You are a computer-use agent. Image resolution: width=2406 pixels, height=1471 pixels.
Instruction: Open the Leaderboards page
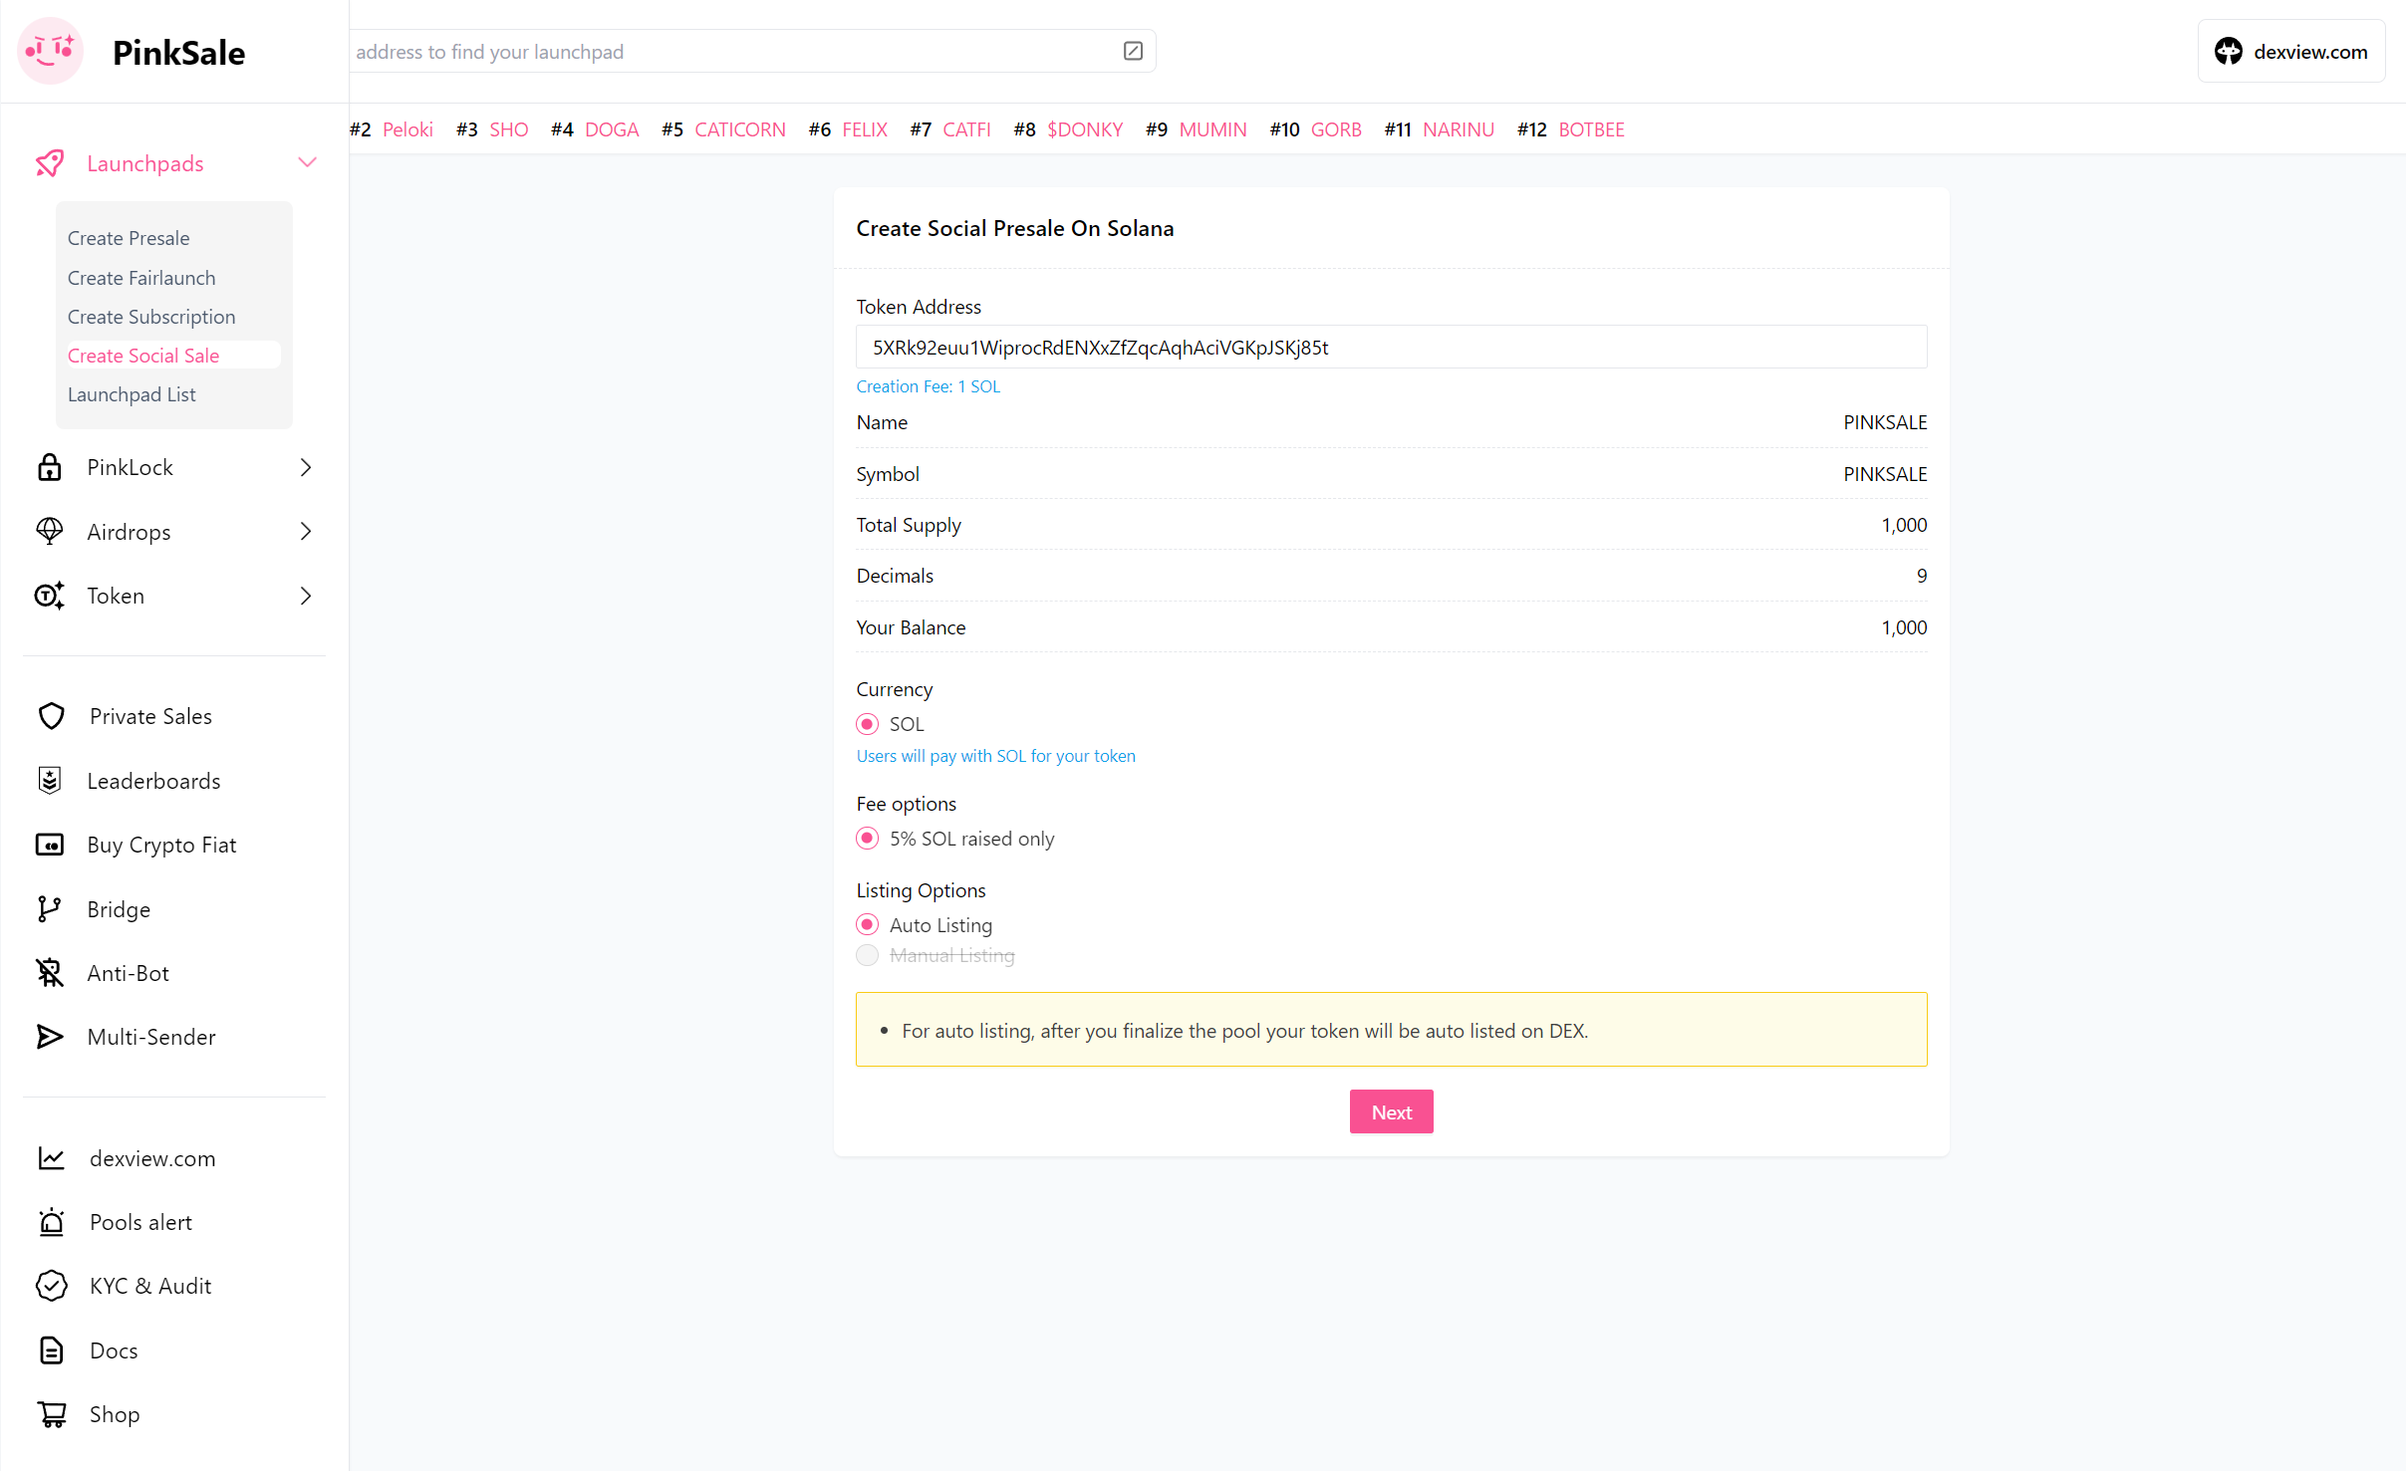(x=153, y=781)
